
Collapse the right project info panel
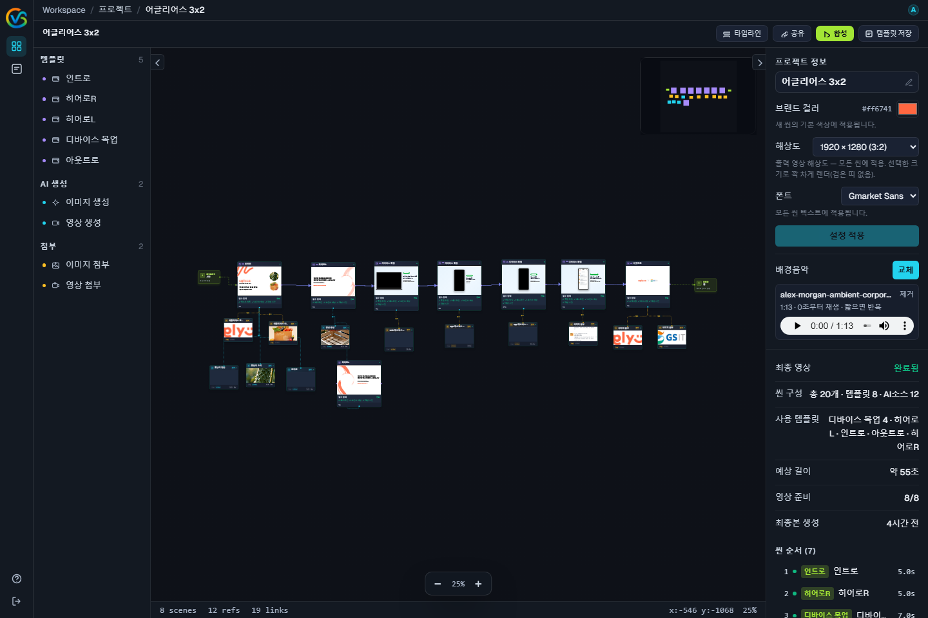point(760,62)
